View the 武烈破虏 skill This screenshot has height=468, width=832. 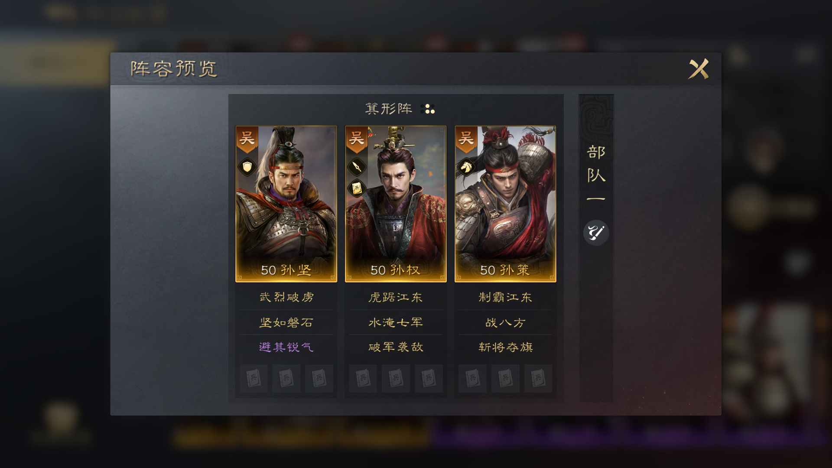[x=286, y=297]
